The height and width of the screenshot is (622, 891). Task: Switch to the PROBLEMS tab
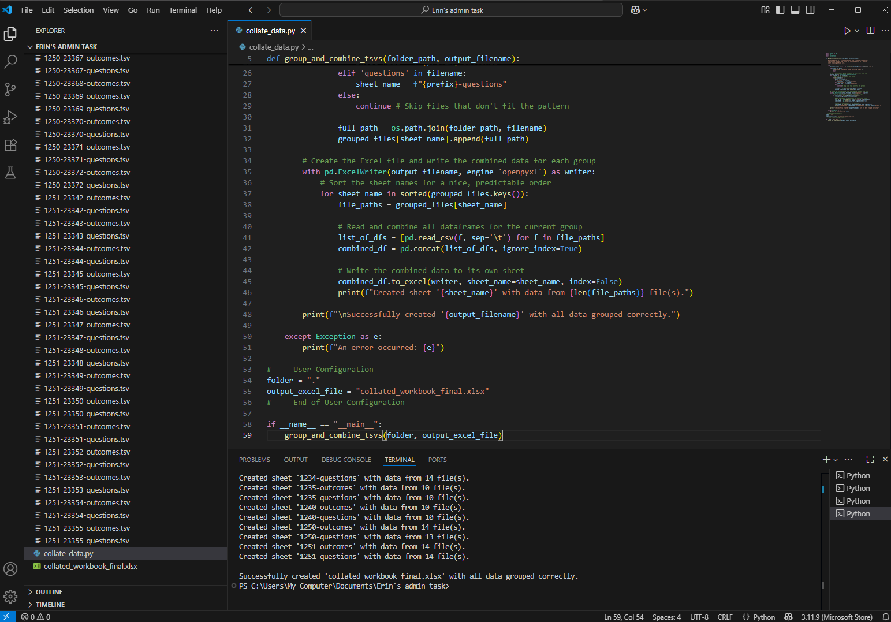tap(255, 460)
